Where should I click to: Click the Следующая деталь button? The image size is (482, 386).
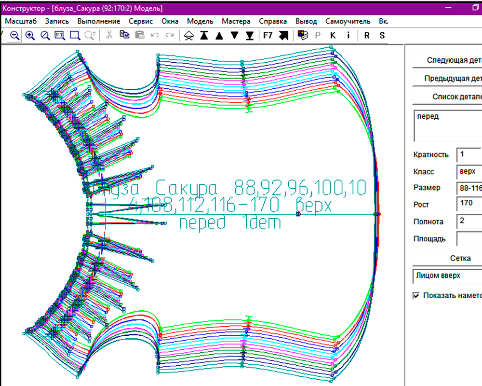[x=448, y=60]
